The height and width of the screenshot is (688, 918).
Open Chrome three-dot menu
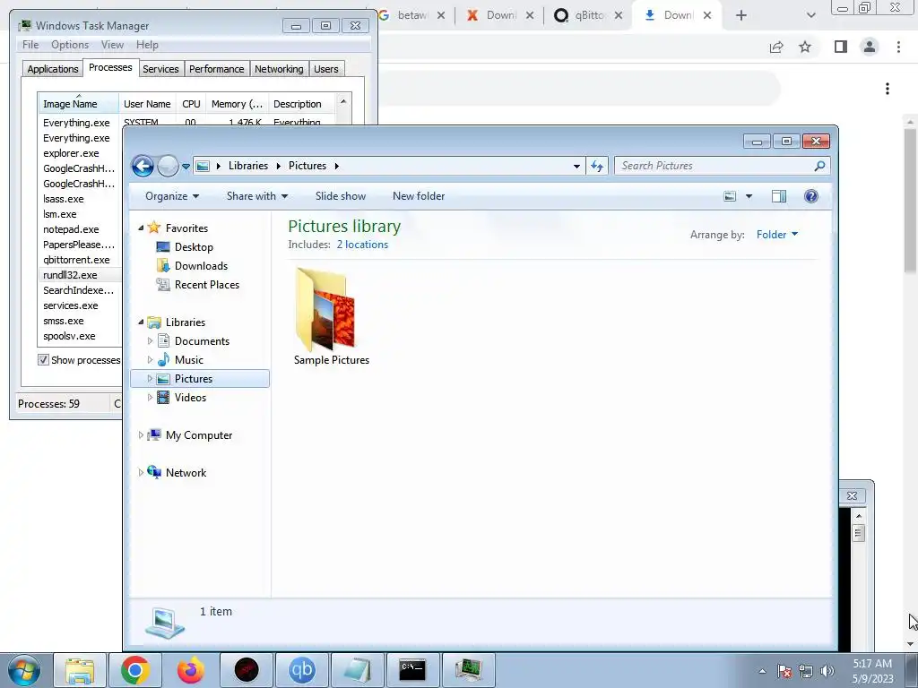pos(898,47)
